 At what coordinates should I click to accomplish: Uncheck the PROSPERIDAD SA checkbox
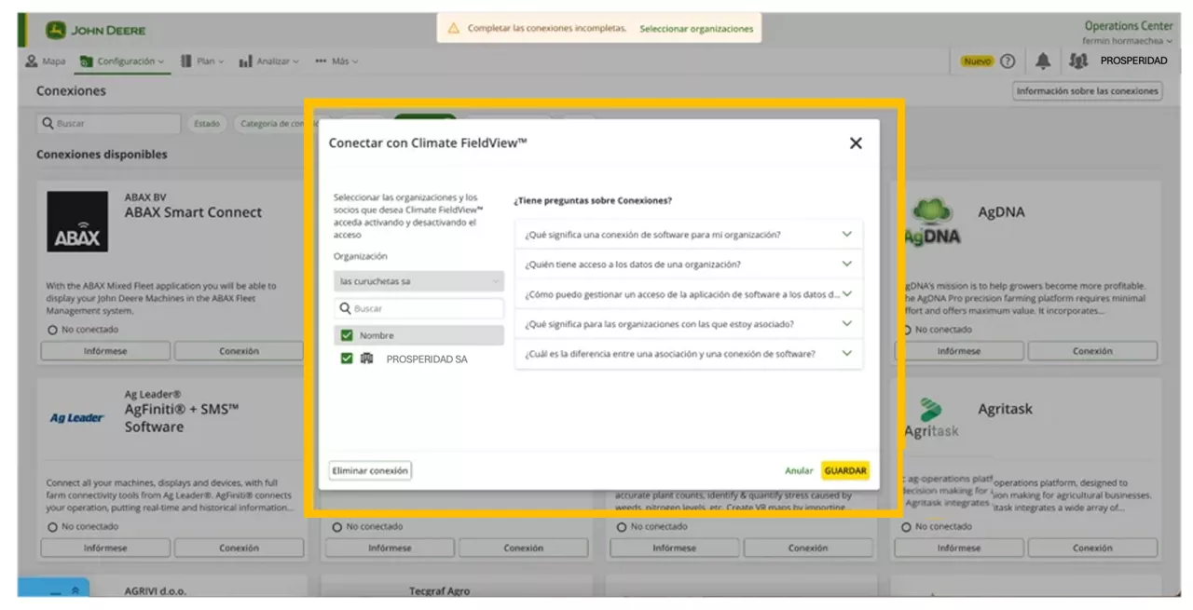click(x=347, y=359)
